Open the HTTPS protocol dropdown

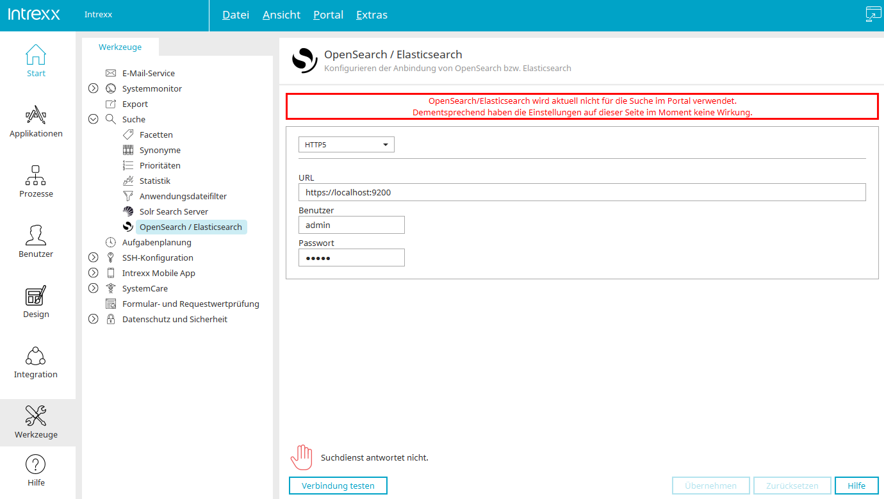pyautogui.click(x=347, y=145)
